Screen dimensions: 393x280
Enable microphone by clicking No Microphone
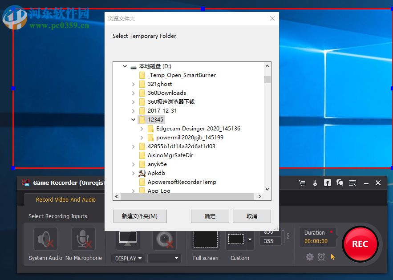click(83, 239)
